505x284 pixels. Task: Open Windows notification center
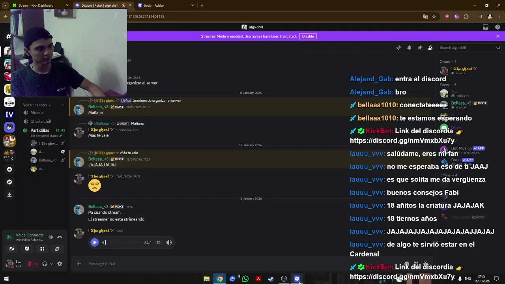click(x=497, y=279)
